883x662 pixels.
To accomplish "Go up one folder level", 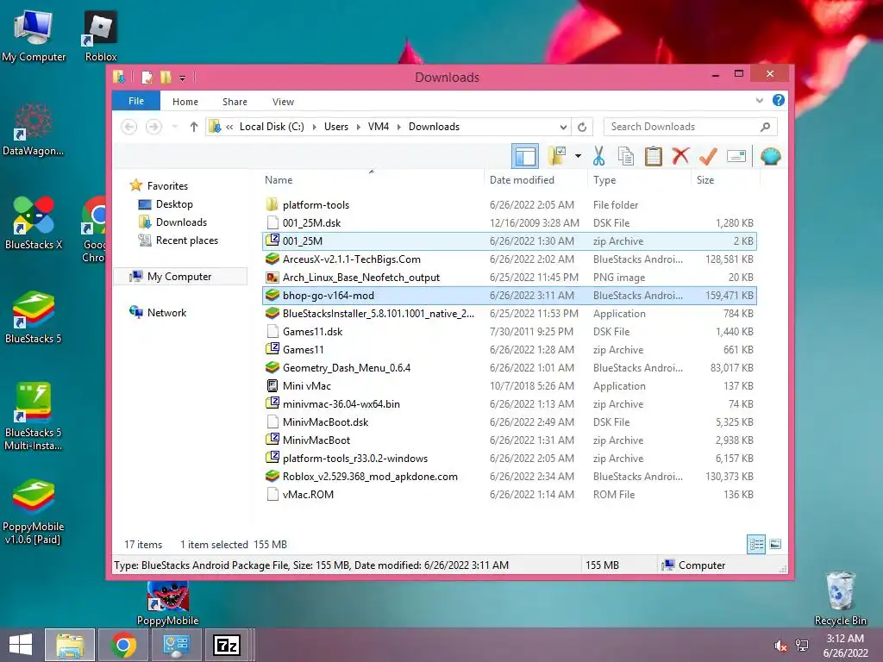I will click(x=194, y=127).
